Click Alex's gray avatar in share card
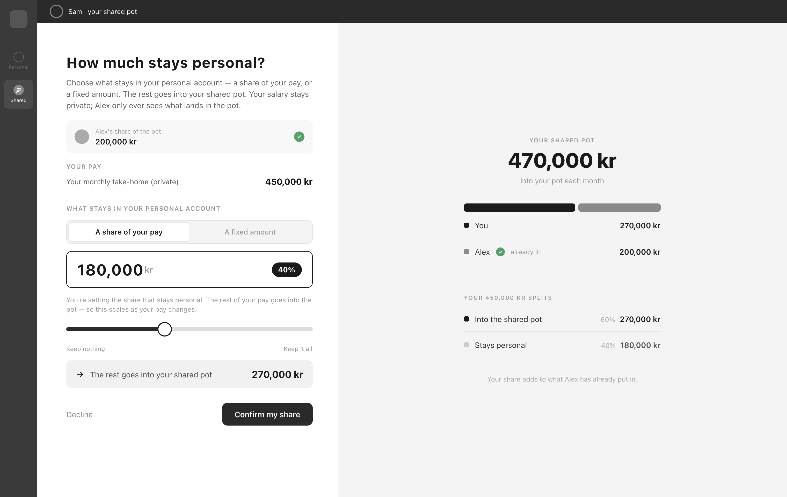This screenshot has width=787, height=497. (x=82, y=137)
